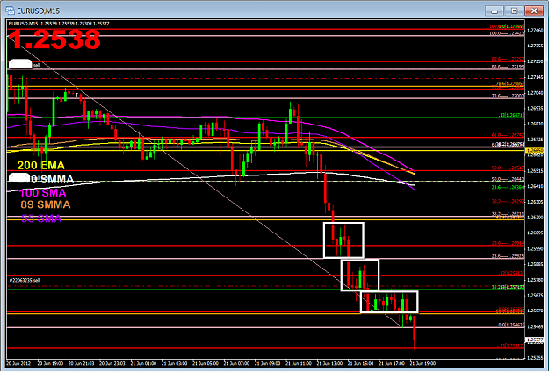Select the orange 89 SMMA label
This screenshot has width=549, height=372.
pos(46,204)
